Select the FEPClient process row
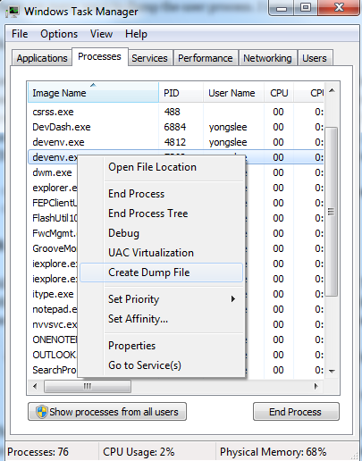 pos(53,203)
